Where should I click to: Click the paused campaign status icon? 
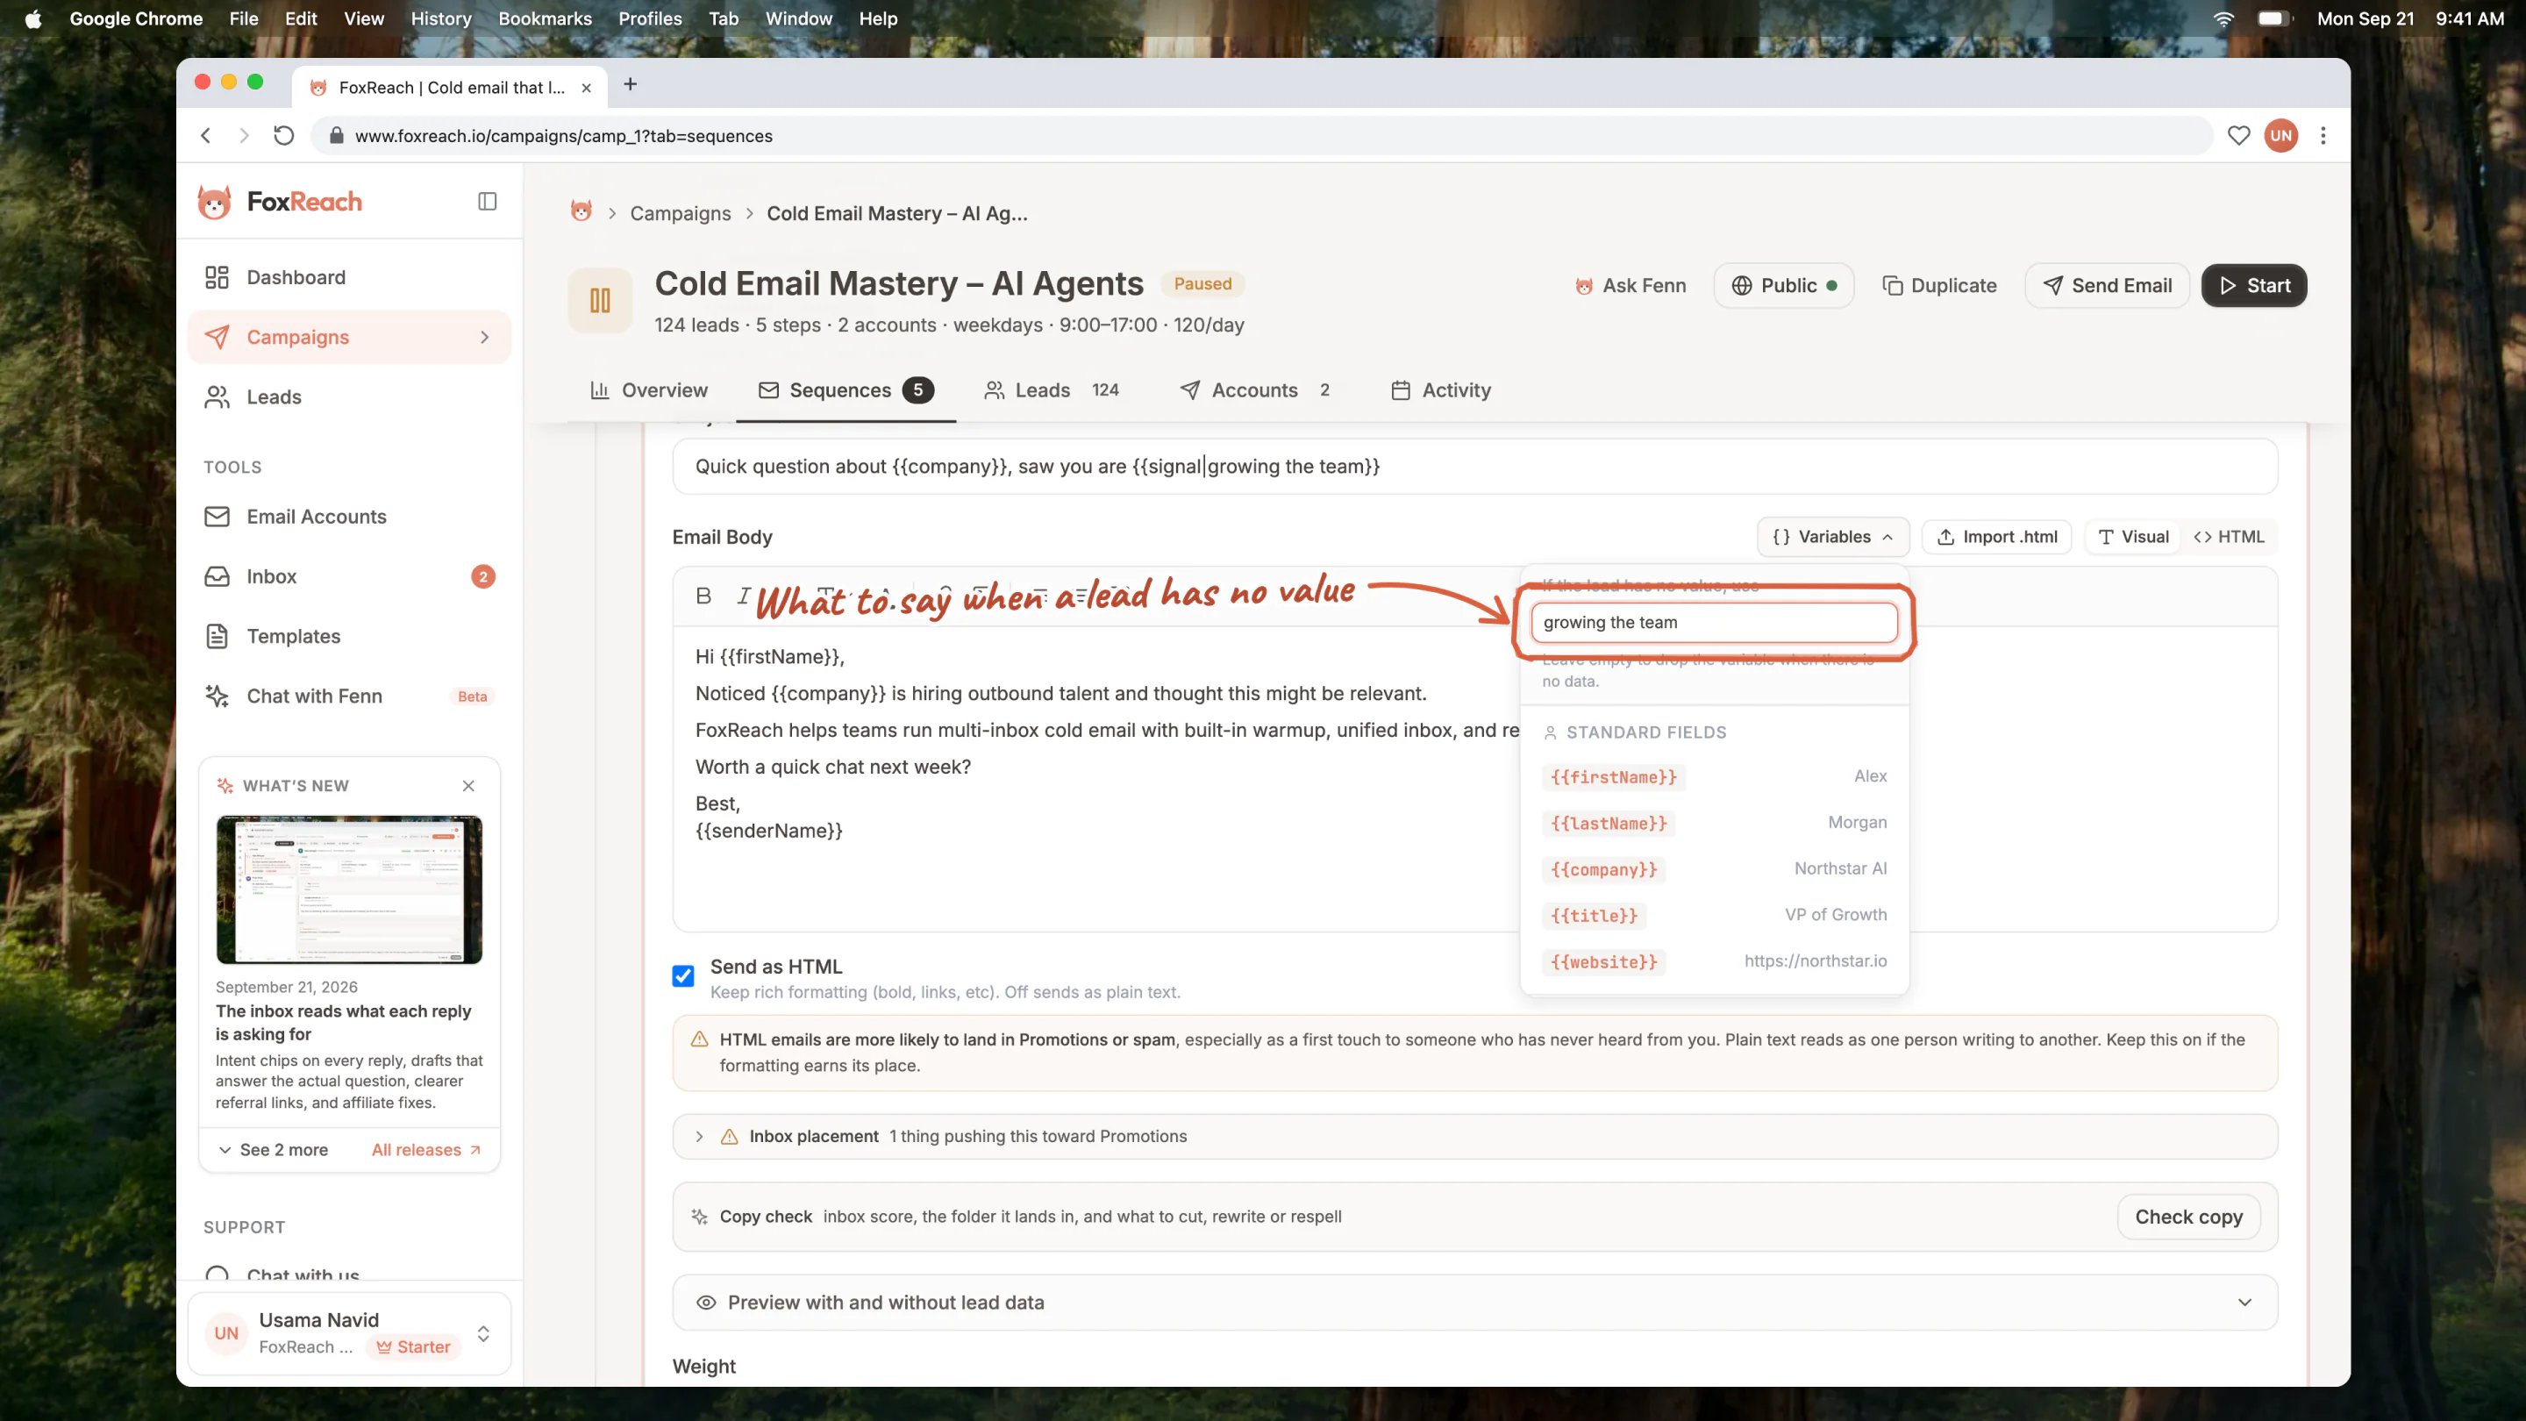[x=600, y=300]
